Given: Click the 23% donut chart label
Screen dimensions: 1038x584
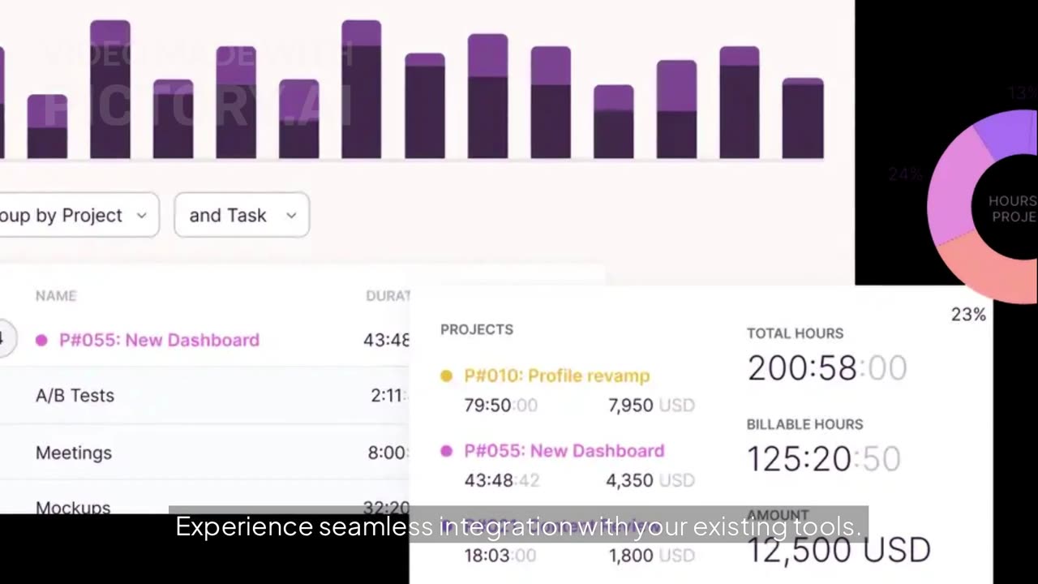Looking at the screenshot, I should pyautogui.click(x=968, y=315).
